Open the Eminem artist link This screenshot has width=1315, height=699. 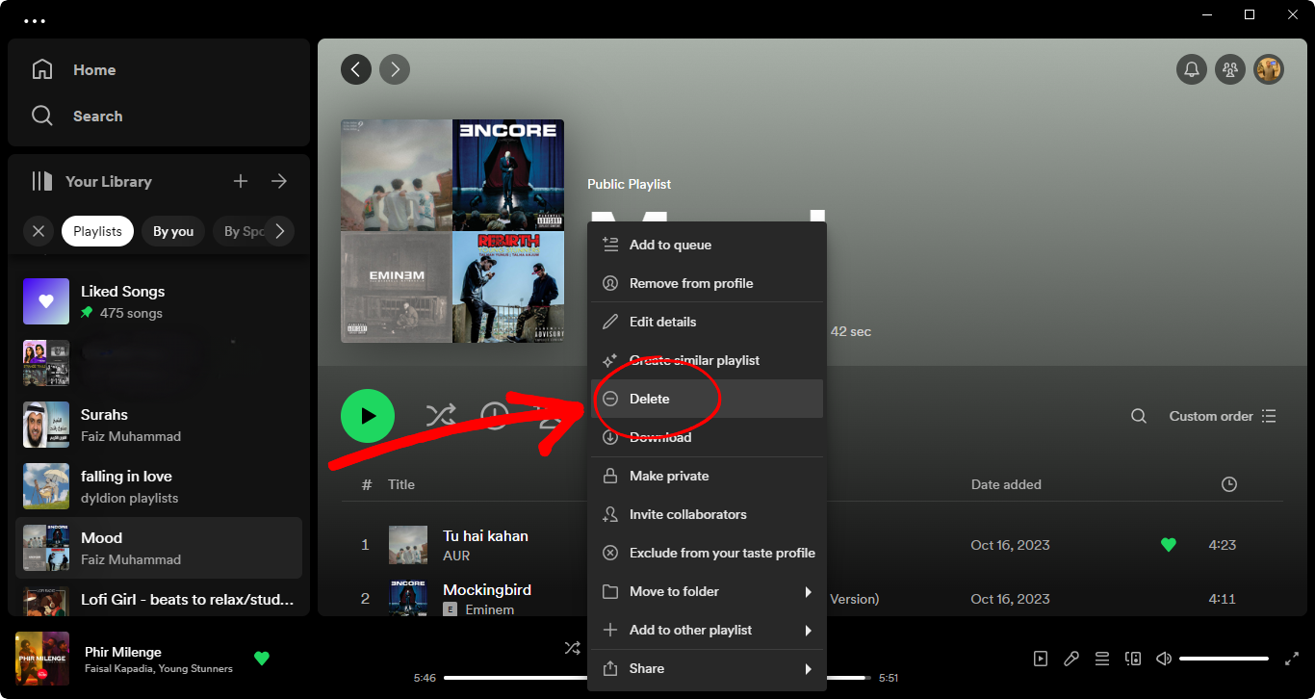(490, 609)
